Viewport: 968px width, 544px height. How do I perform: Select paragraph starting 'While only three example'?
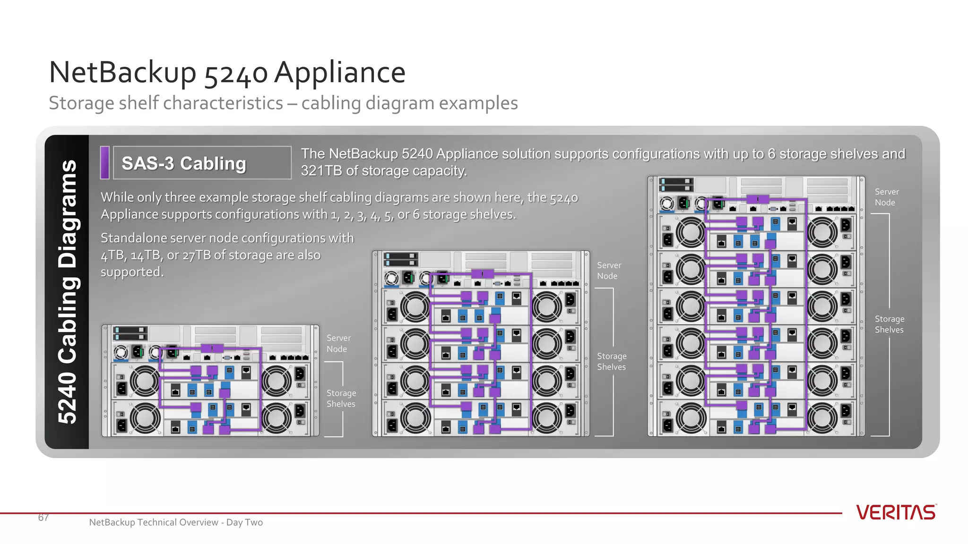click(x=339, y=206)
